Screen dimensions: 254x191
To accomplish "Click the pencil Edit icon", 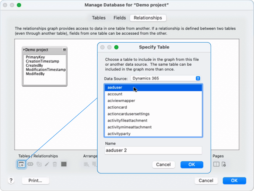I will 47,164.
